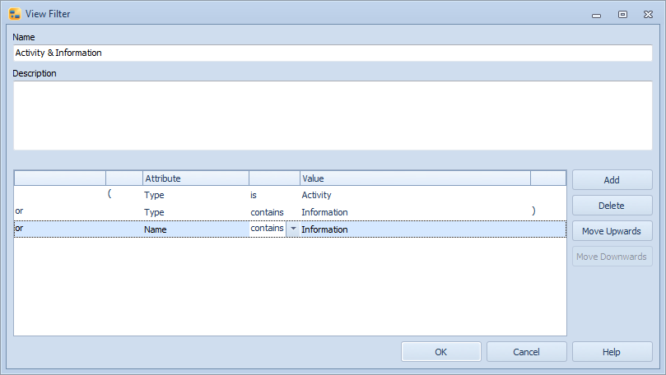The width and height of the screenshot is (666, 375).
Task: Select the row with Type is Activity
Action: tap(195, 195)
